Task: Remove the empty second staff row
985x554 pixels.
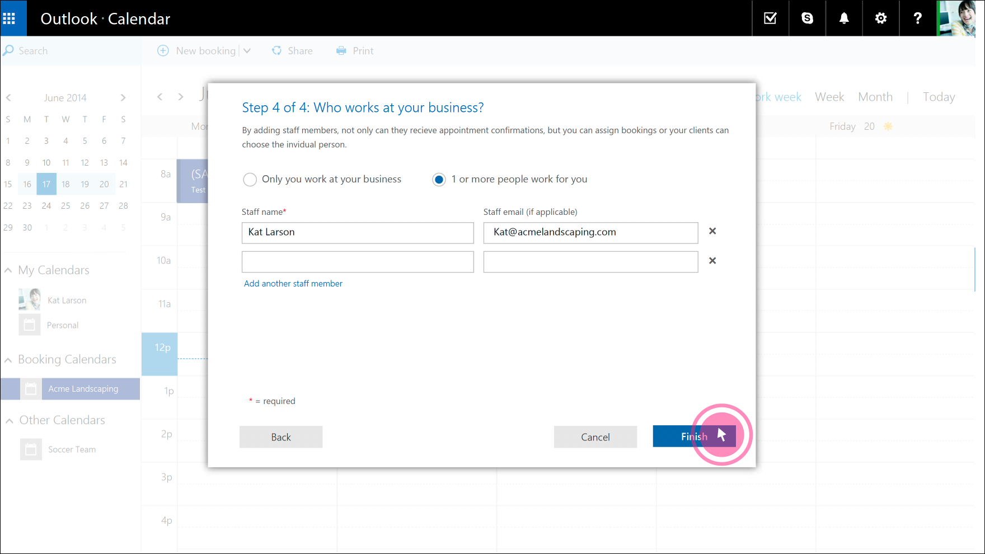Action: click(712, 261)
